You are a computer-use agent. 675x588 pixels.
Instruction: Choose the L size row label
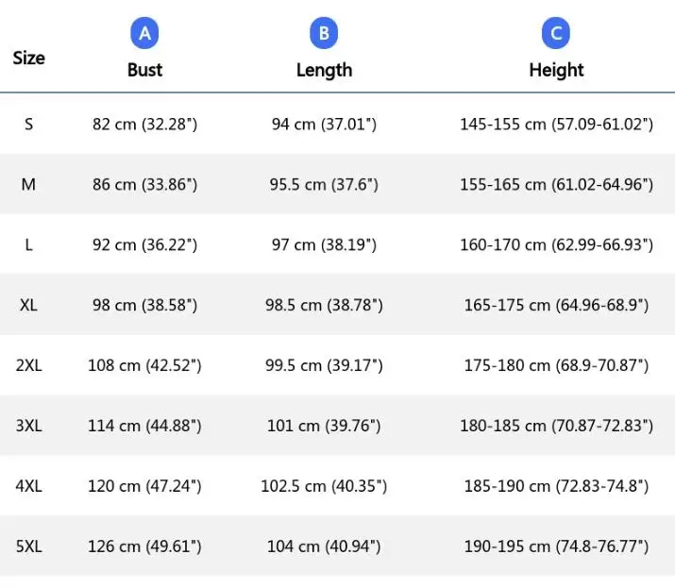(x=28, y=244)
